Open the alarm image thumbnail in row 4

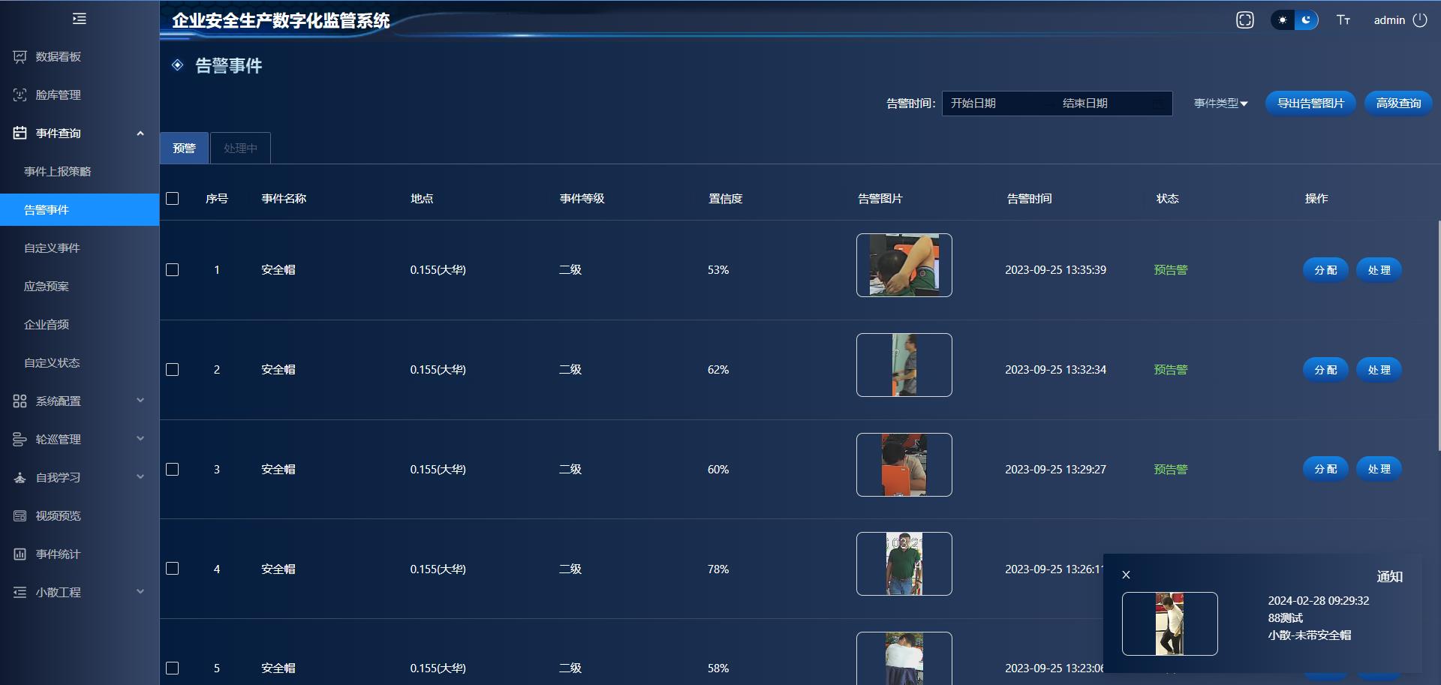coord(904,564)
